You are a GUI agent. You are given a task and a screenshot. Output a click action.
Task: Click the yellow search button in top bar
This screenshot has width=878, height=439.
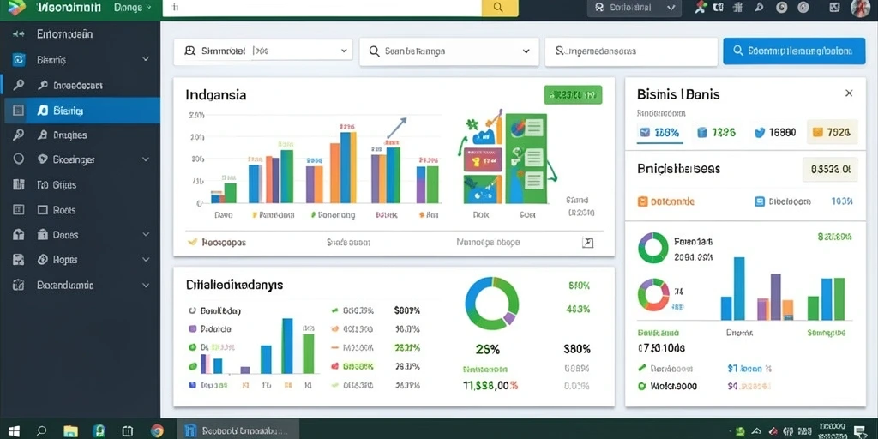pyautogui.click(x=500, y=8)
